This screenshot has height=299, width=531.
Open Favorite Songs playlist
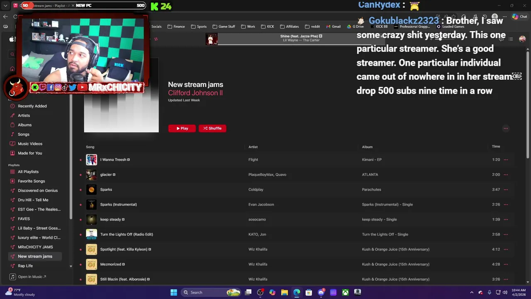click(31, 181)
